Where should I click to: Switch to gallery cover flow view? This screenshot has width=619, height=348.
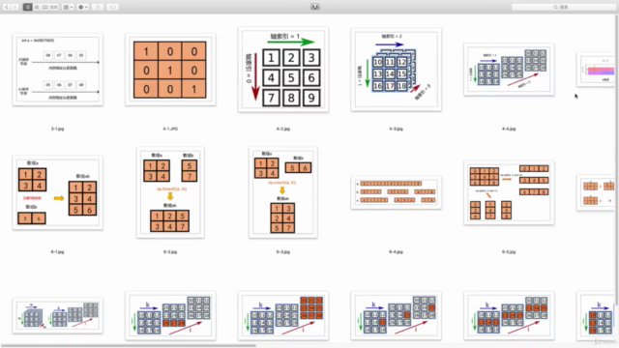click(x=54, y=7)
